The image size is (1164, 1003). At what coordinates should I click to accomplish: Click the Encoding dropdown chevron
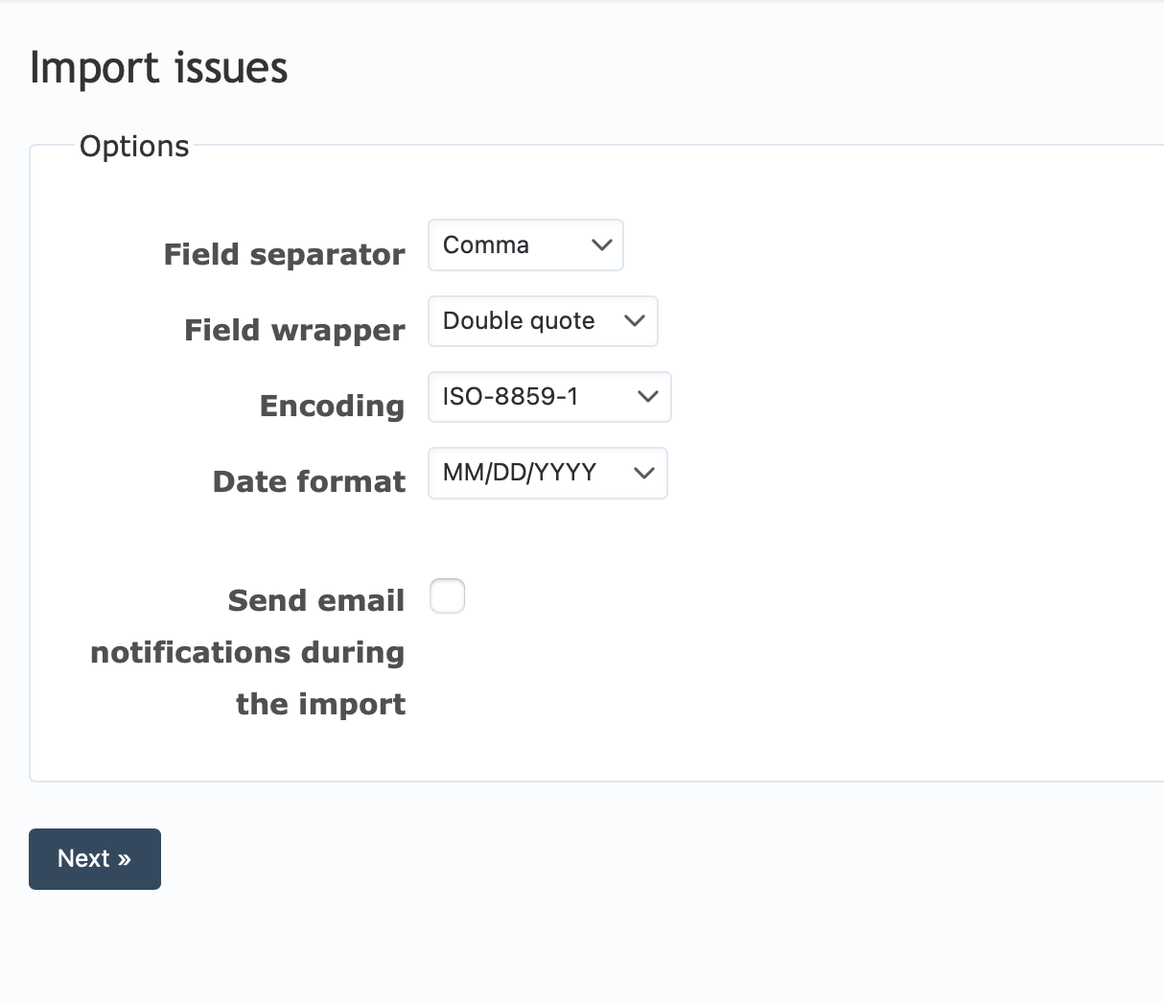[647, 396]
